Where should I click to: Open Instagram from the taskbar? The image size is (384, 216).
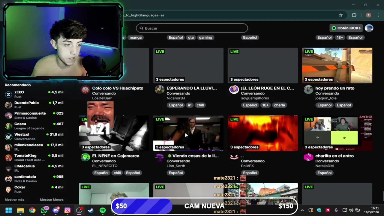[67, 210]
